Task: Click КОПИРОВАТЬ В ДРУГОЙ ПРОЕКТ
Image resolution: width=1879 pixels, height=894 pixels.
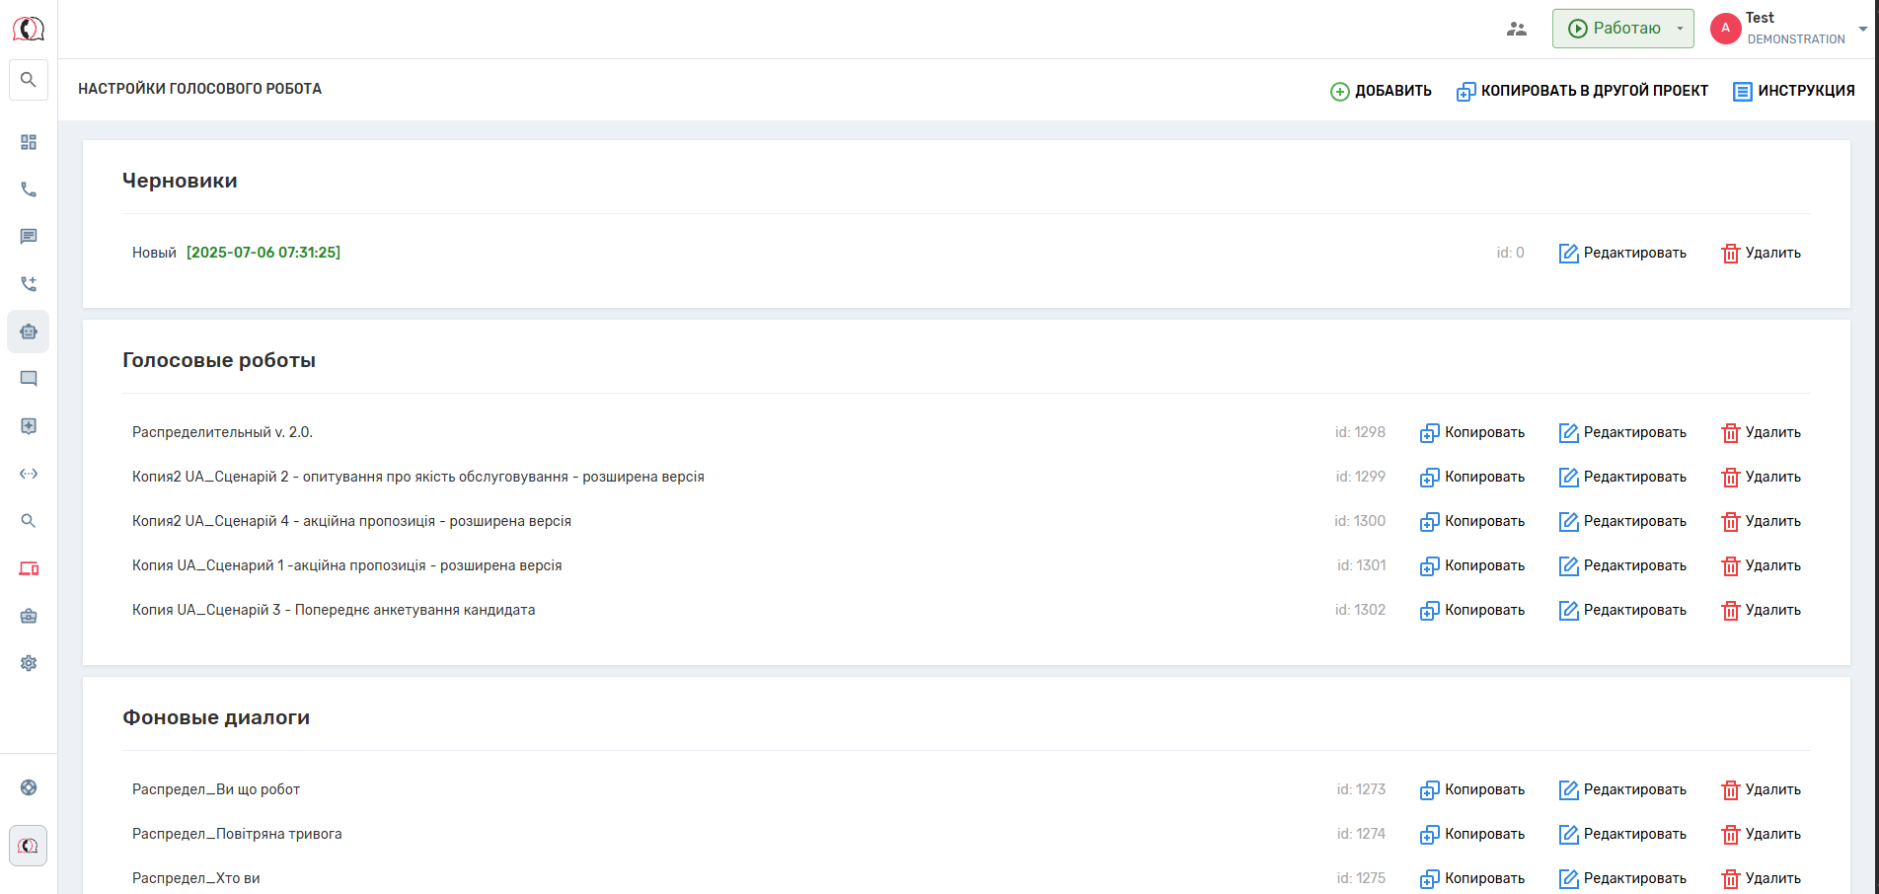Action: (x=1582, y=91)
